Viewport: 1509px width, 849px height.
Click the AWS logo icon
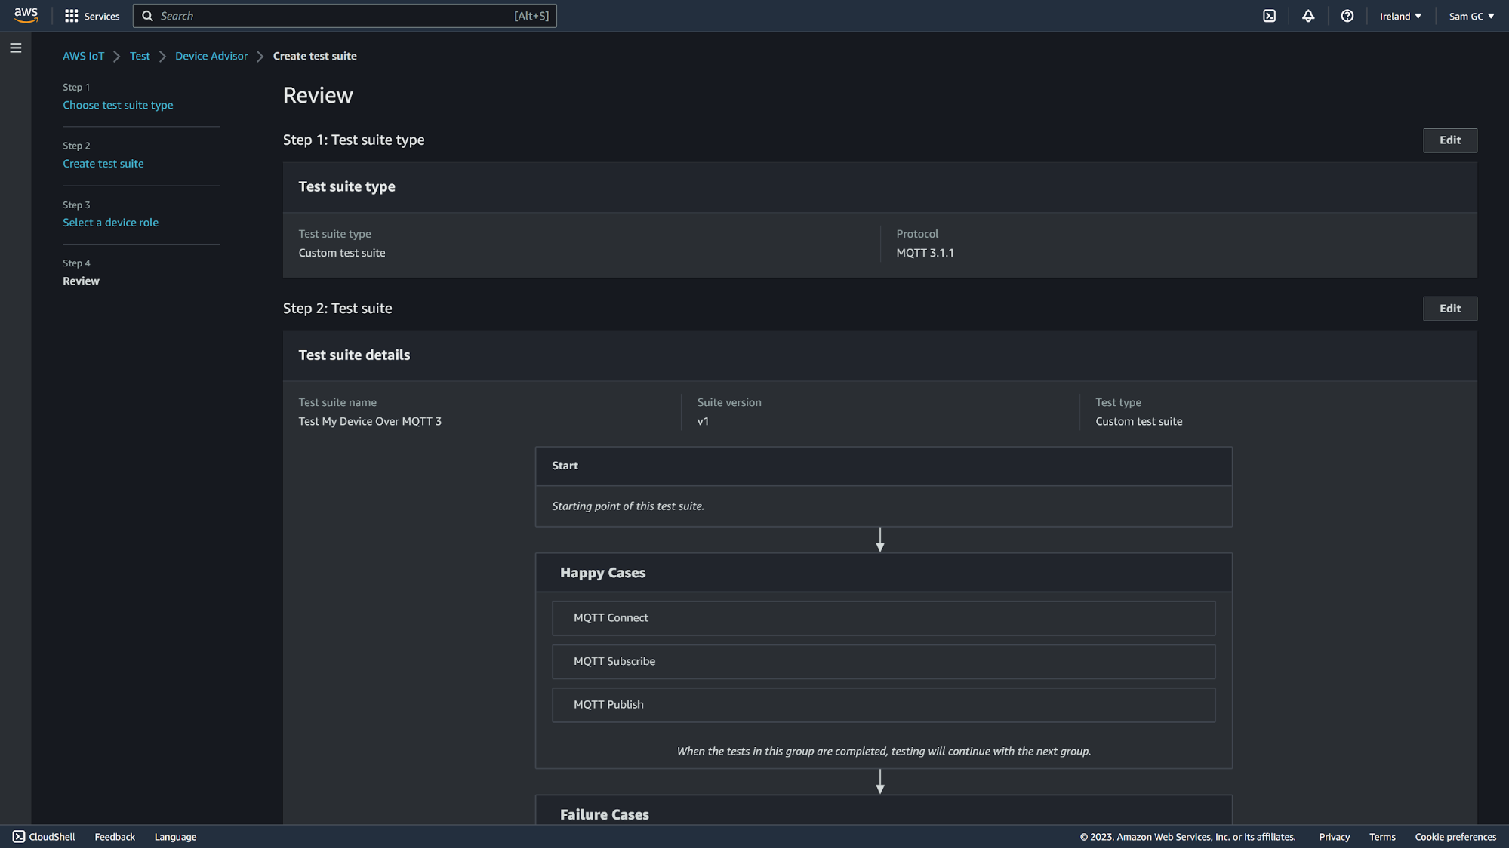tap(26, 15)
